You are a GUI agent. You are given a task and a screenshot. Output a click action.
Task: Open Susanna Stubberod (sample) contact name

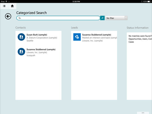click(41, 50)
